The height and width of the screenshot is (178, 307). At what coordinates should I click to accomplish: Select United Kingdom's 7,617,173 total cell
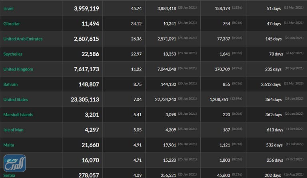coord(86,69)
